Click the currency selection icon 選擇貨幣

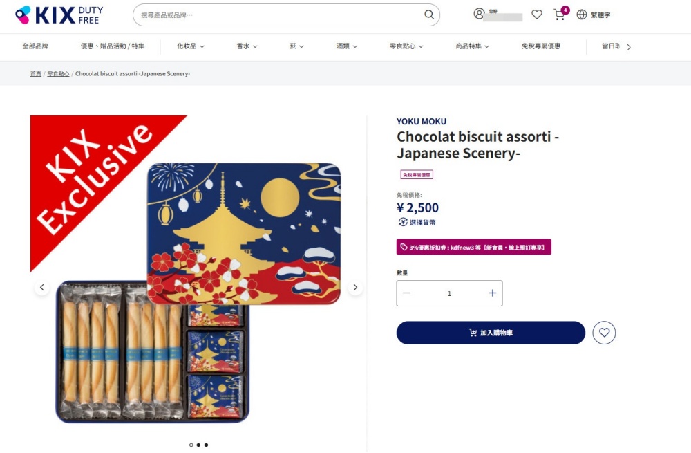(x=404, y=222)
